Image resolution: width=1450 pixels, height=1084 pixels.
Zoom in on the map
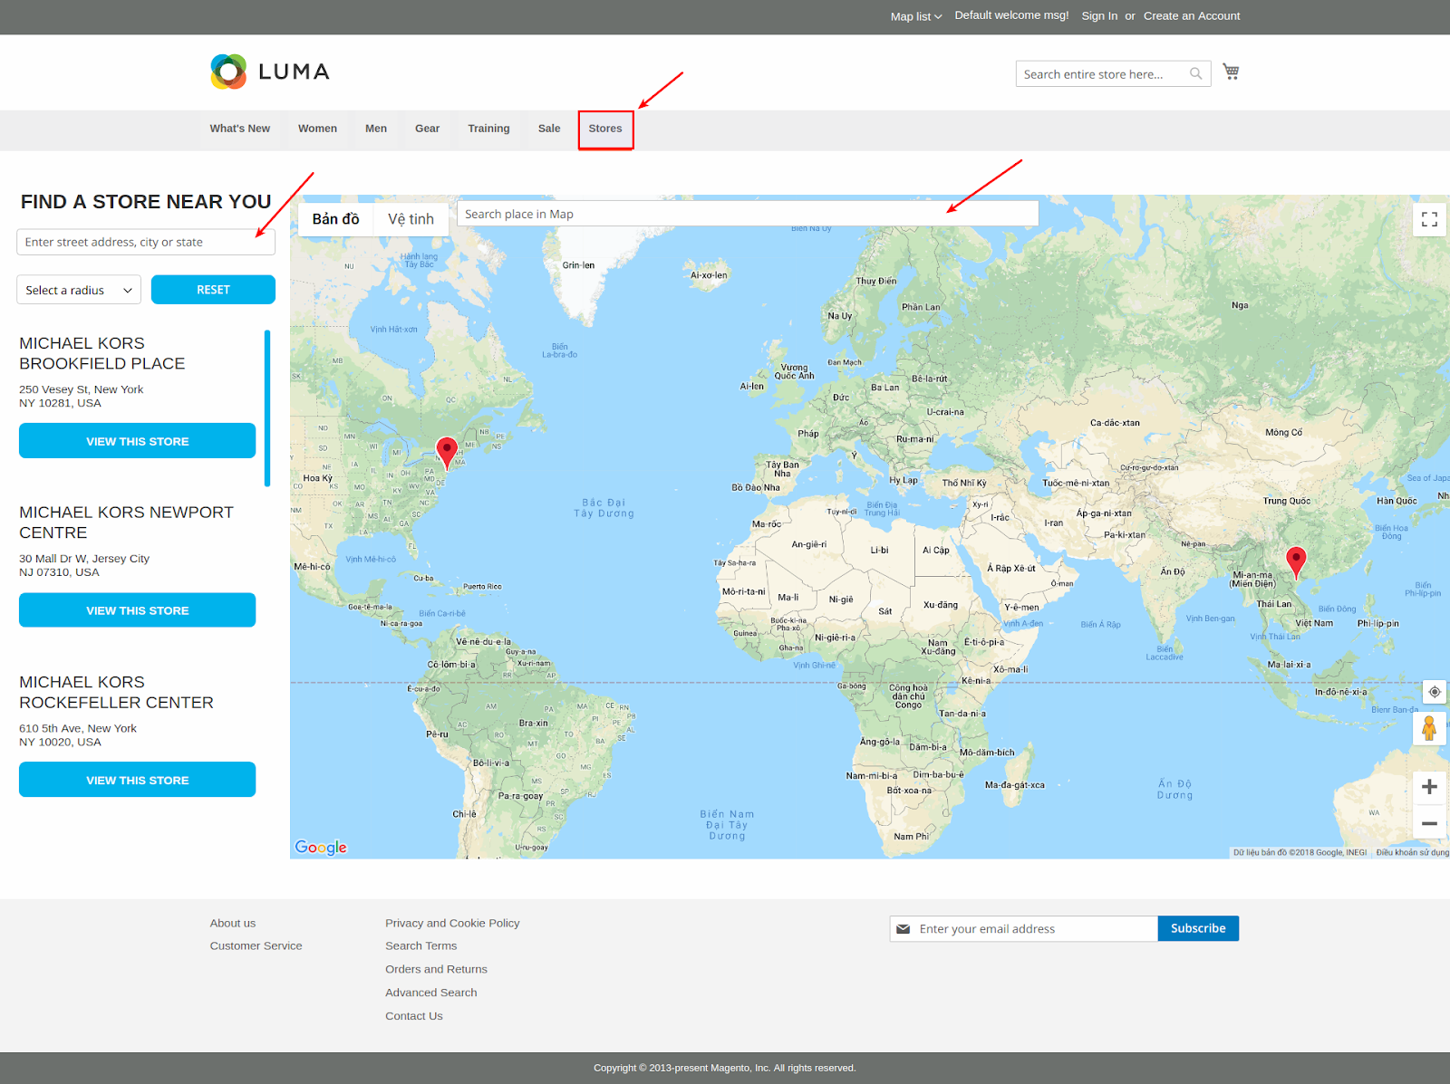[1429, 787]
